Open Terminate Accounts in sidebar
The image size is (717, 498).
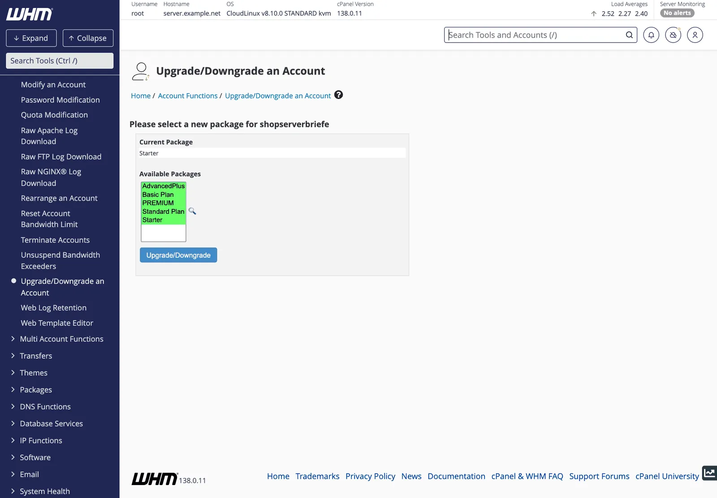55,240
